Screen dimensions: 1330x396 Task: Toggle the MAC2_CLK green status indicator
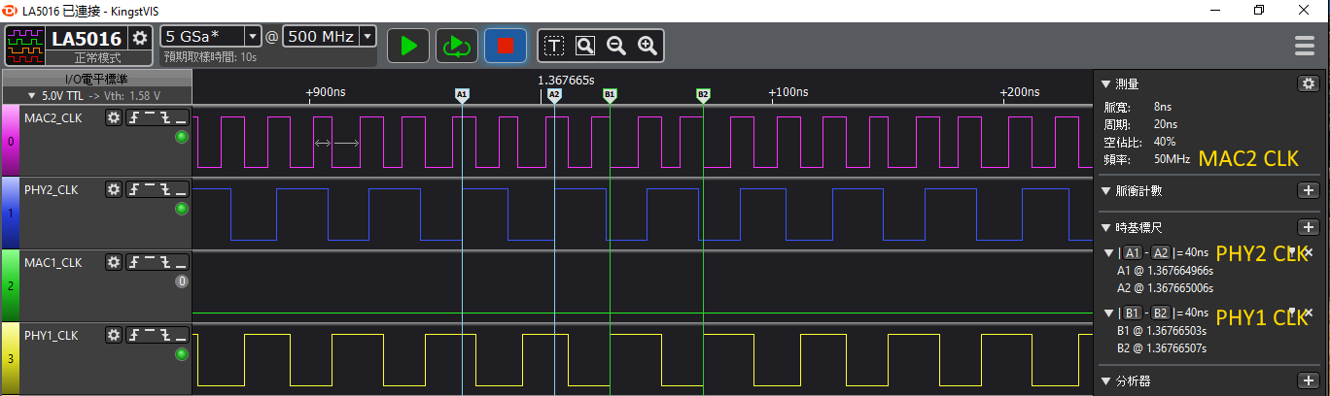[181, 137]
